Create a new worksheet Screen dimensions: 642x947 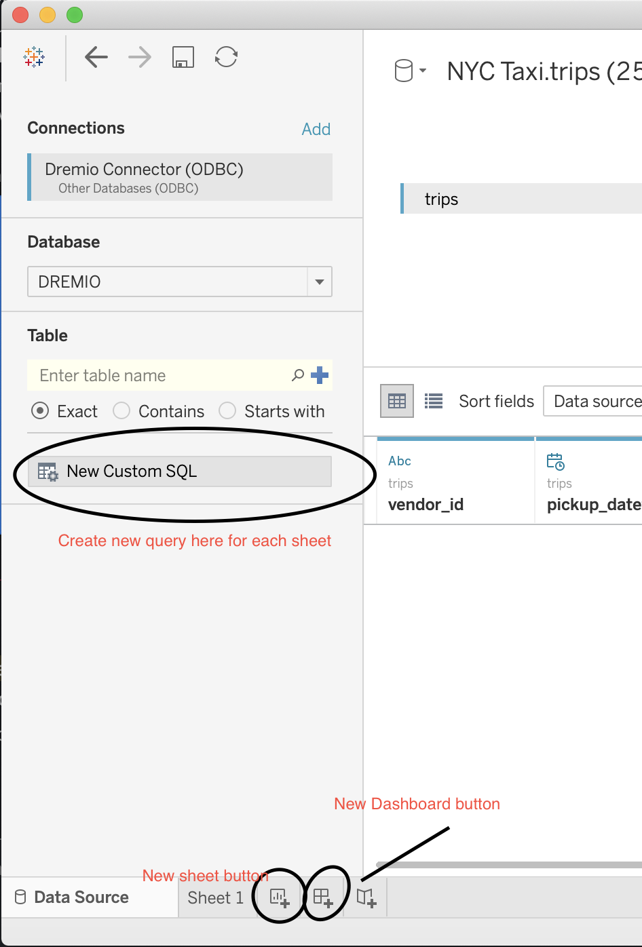(280, 897)
